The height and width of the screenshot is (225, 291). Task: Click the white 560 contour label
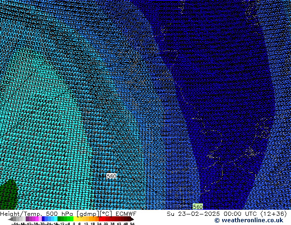112,176
